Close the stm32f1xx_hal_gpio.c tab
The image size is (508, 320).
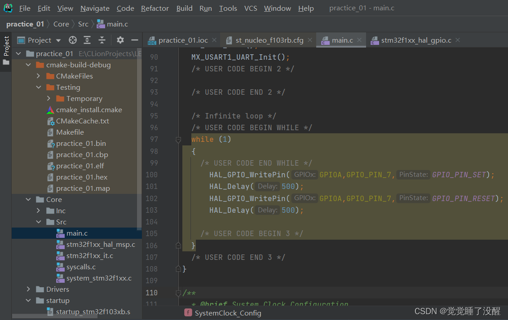point(457,40)
